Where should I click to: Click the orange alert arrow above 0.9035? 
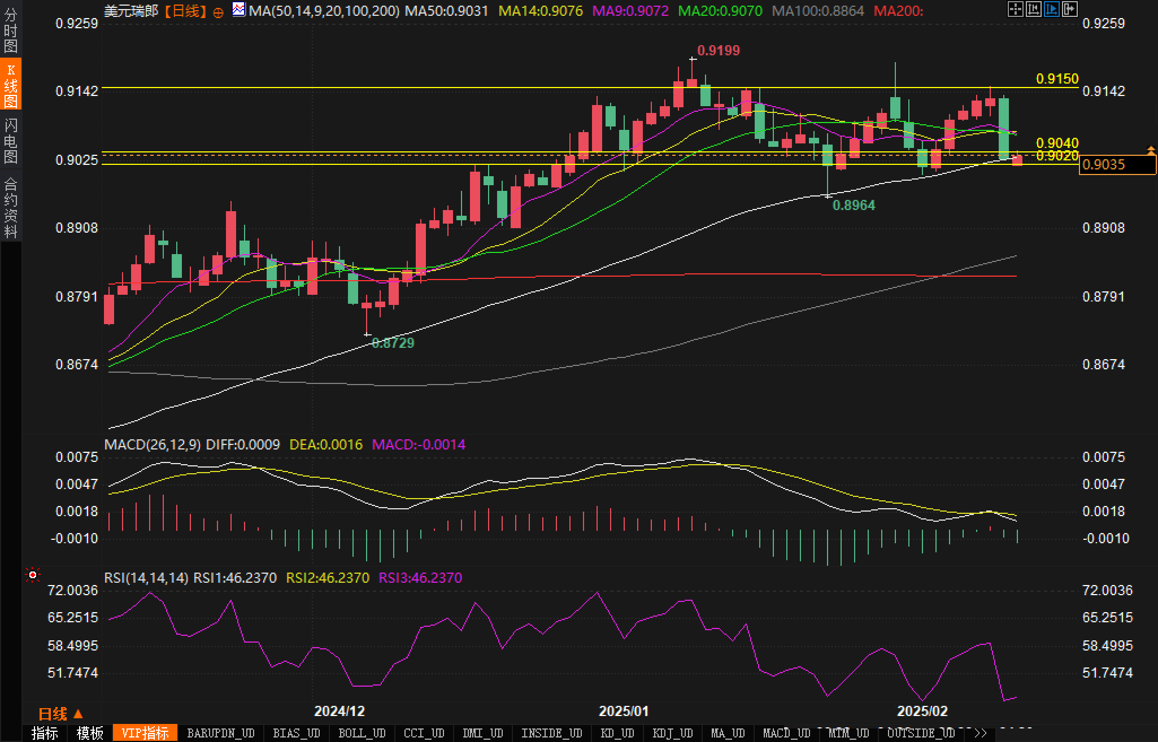(1151, 150)
